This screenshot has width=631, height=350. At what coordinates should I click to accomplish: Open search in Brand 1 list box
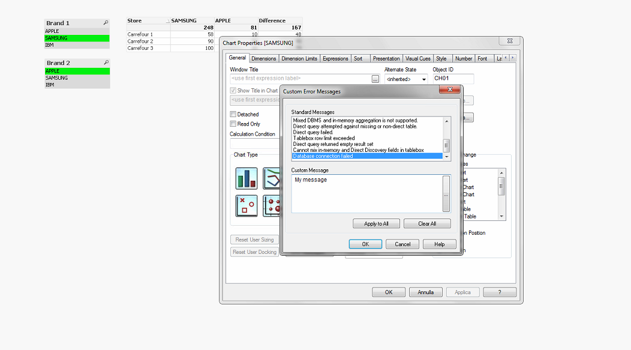pos(106,23)
